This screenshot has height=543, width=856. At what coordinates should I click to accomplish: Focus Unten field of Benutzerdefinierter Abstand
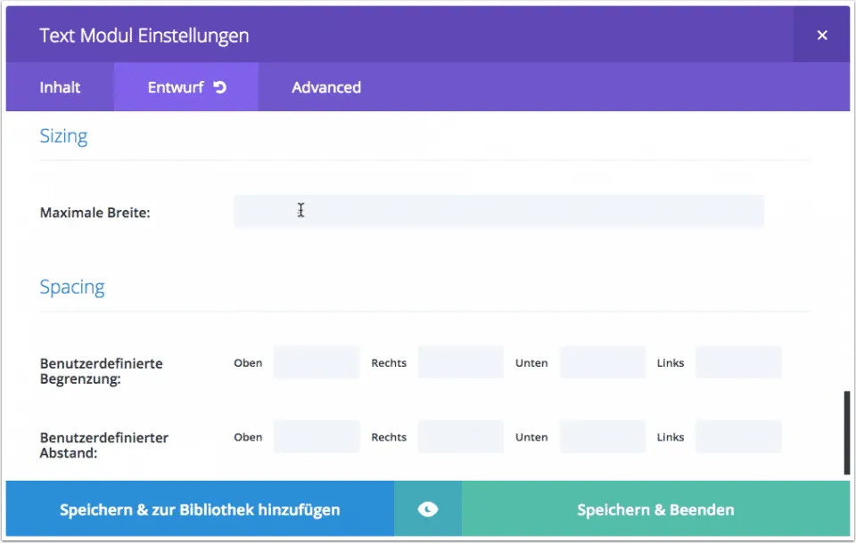[603, 437]
